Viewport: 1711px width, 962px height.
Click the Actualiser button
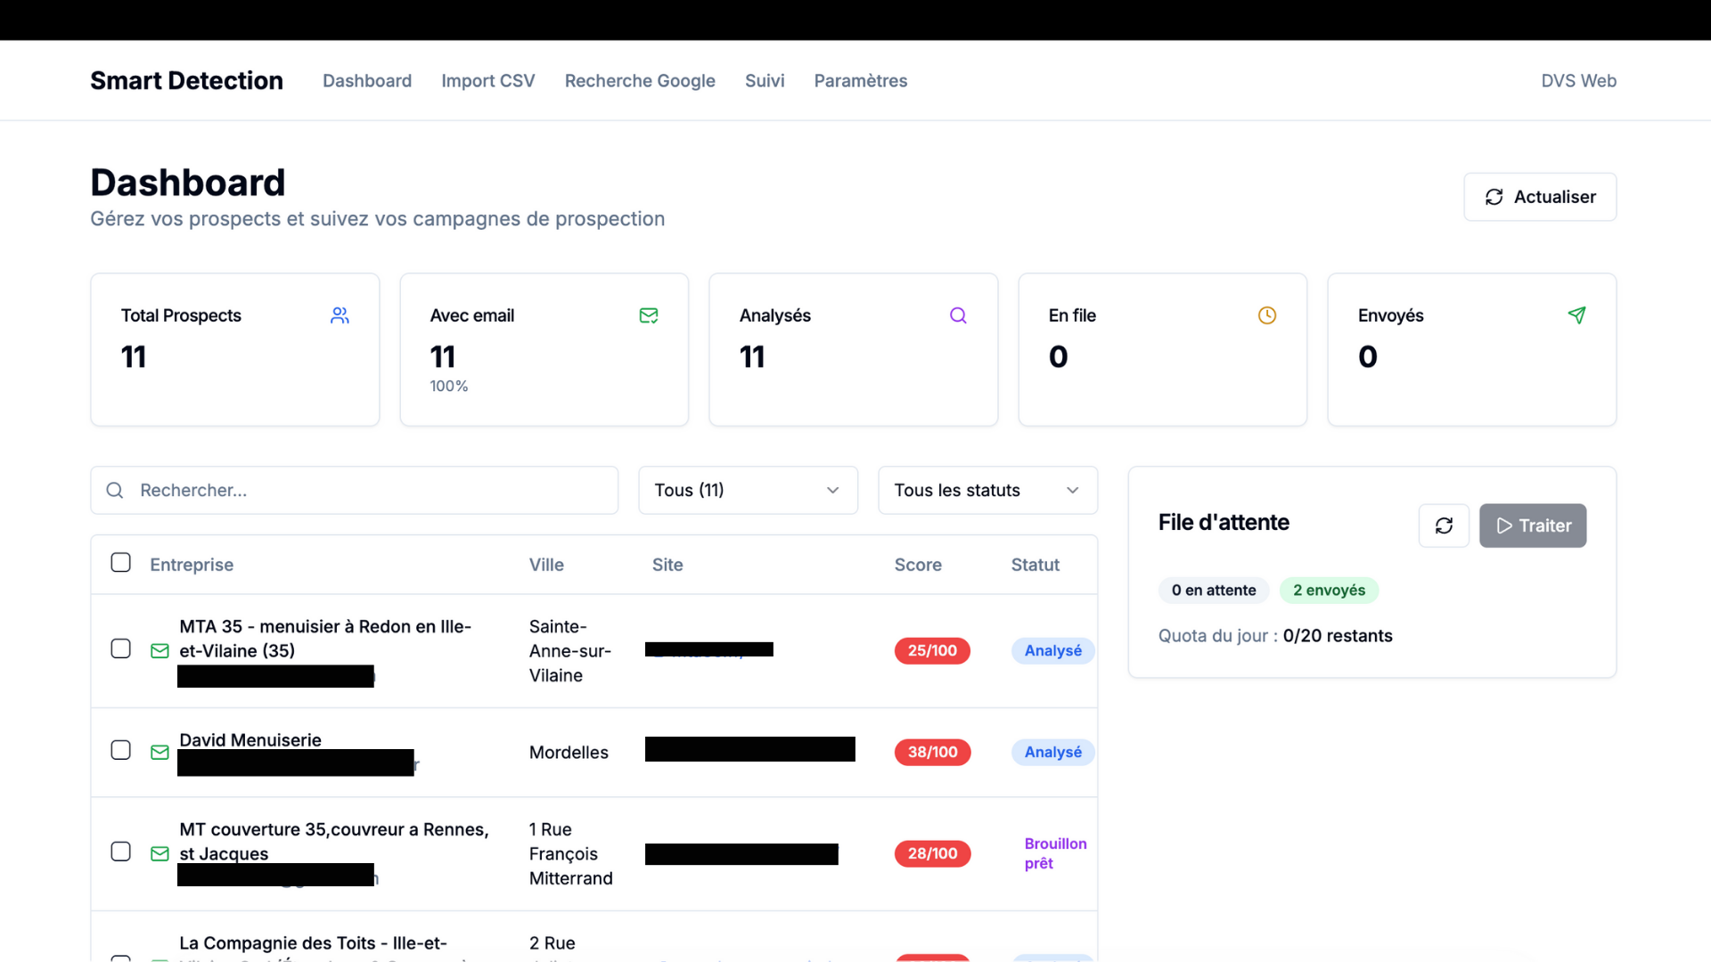click(1540, 197)
